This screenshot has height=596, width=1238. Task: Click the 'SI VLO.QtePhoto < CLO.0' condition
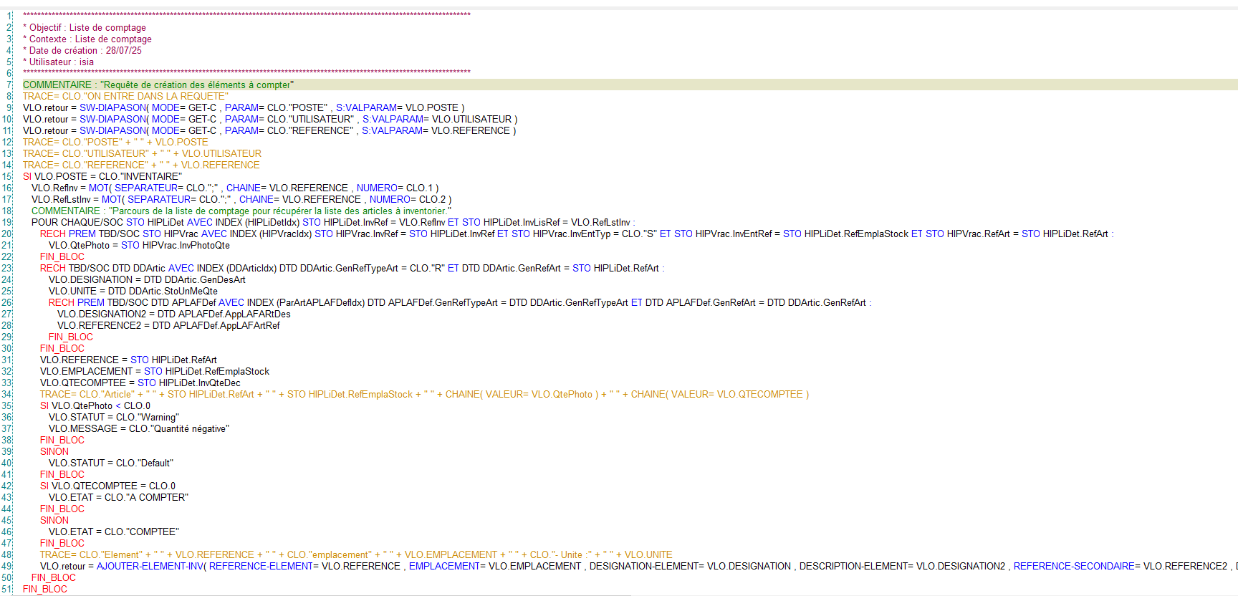95,405
